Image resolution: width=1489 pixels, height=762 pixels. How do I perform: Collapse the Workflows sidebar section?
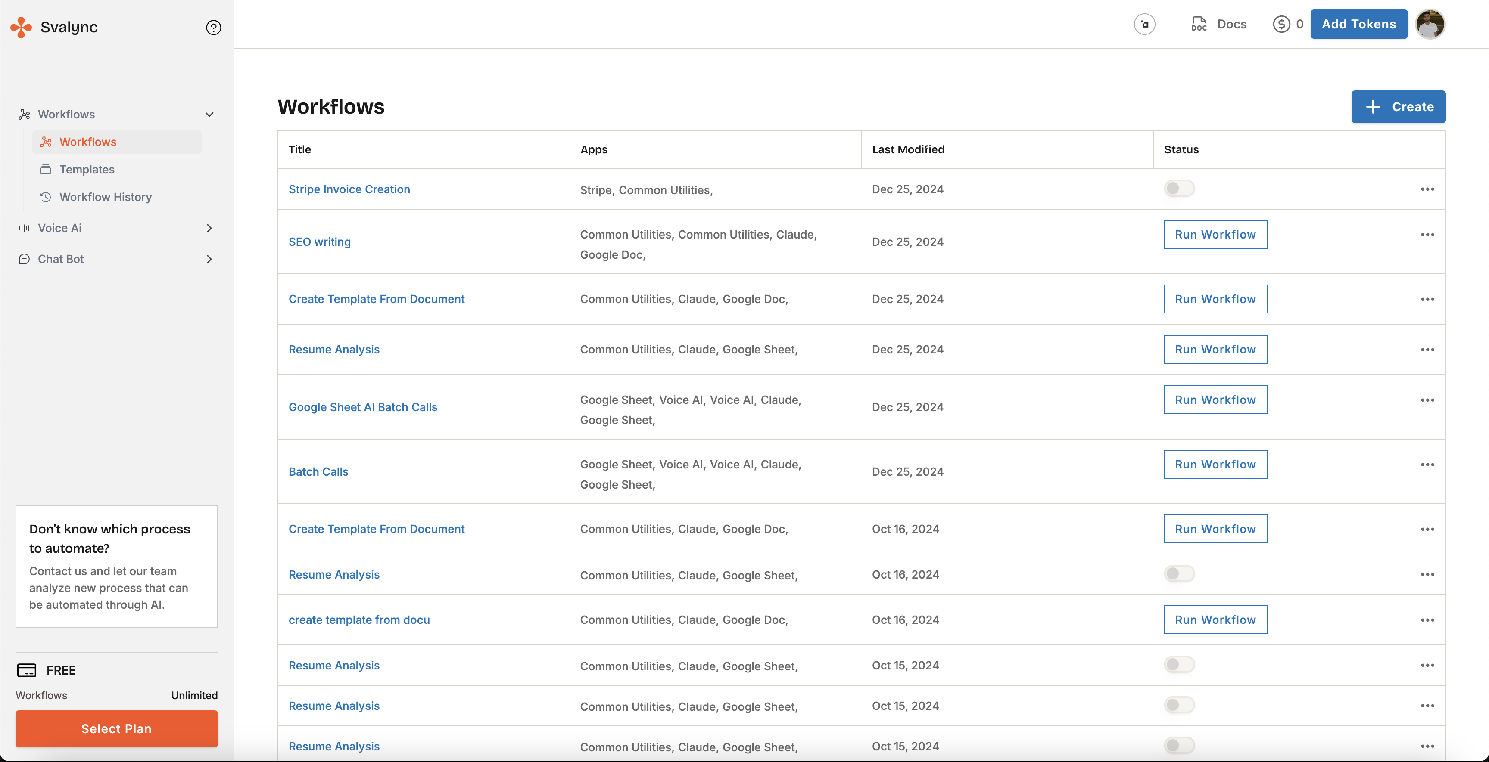[209, 115]
